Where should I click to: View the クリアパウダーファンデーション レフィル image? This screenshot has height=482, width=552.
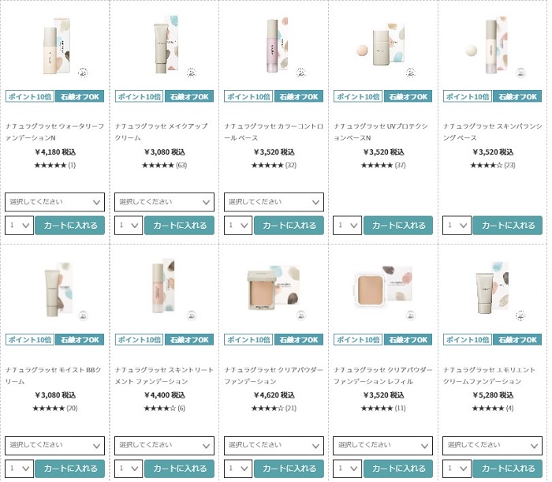click(x=383, y=289)
